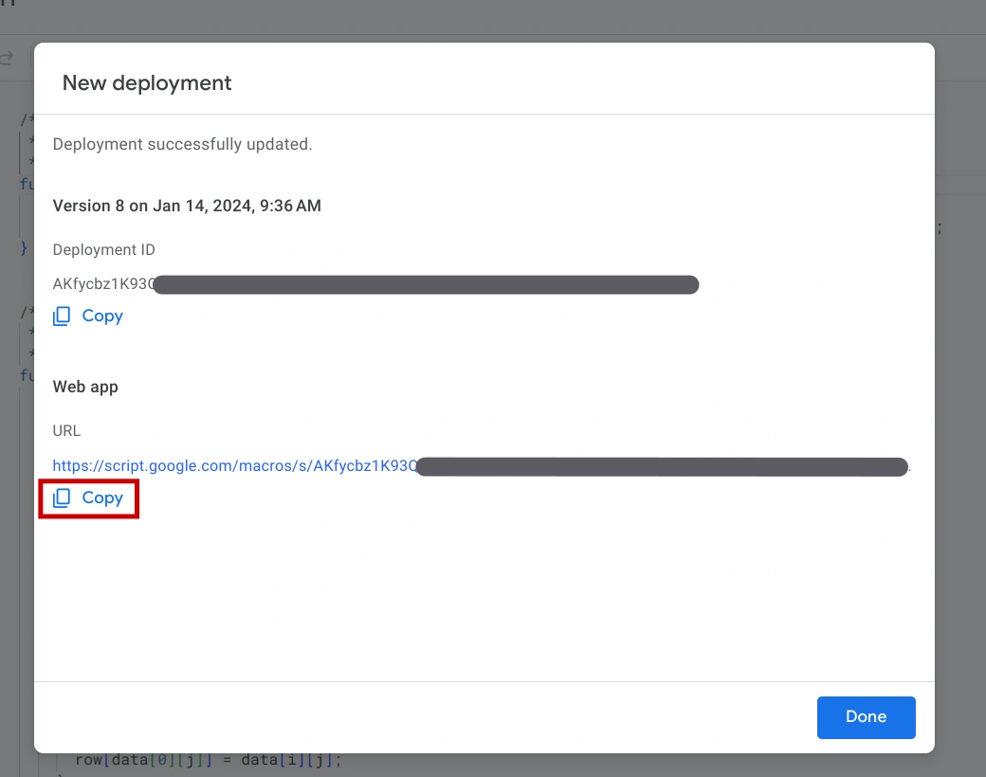Click the blue Done button
The height and width of the screenshot is (777, 986).
[x=866, y=717]
